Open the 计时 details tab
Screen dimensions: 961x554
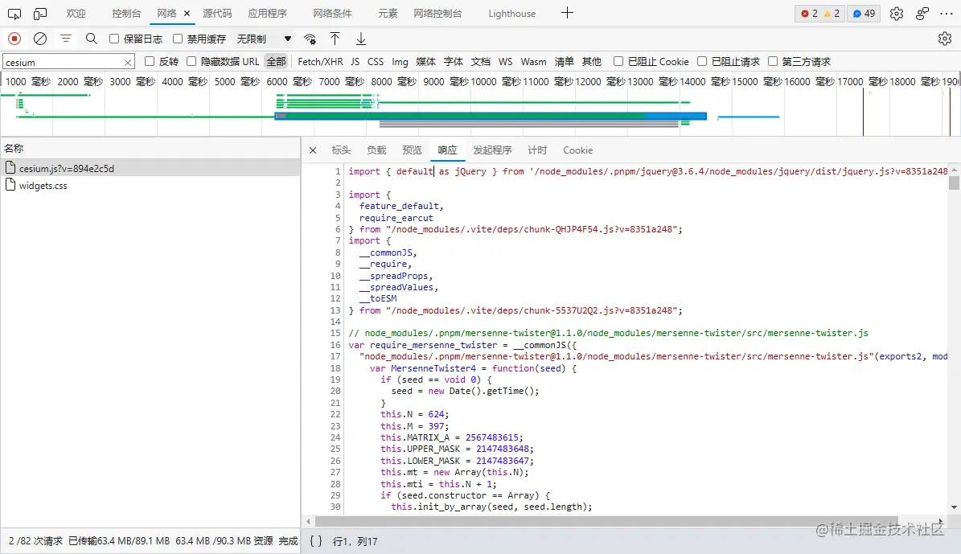pos(537,150)
